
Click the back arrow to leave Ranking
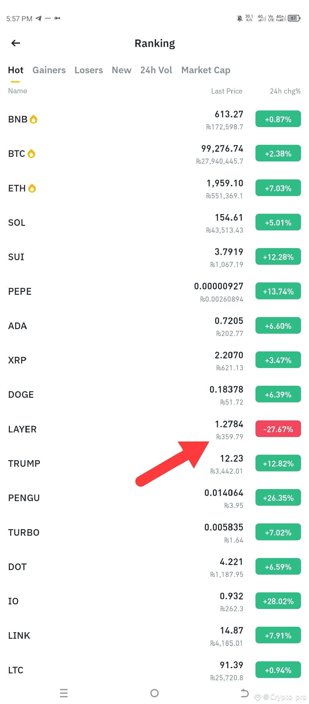(x=15, y=43)
